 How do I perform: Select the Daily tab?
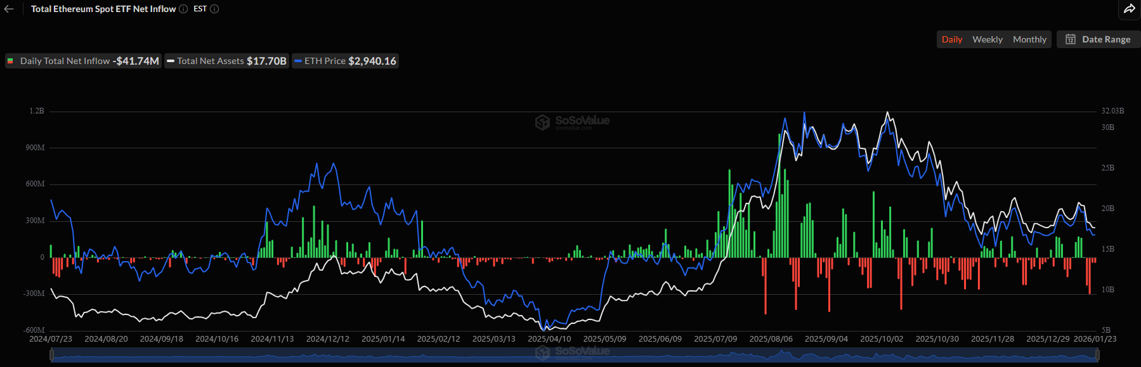pyautogui.click(x=951, y=39)
